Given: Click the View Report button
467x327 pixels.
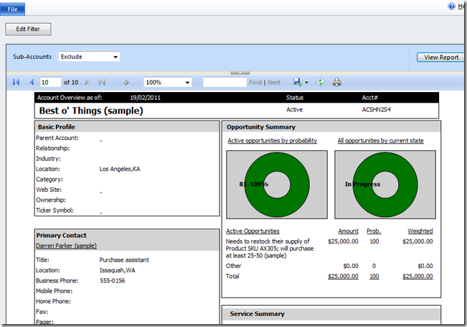Looking at the screenshot, I should tap(440, 57).
